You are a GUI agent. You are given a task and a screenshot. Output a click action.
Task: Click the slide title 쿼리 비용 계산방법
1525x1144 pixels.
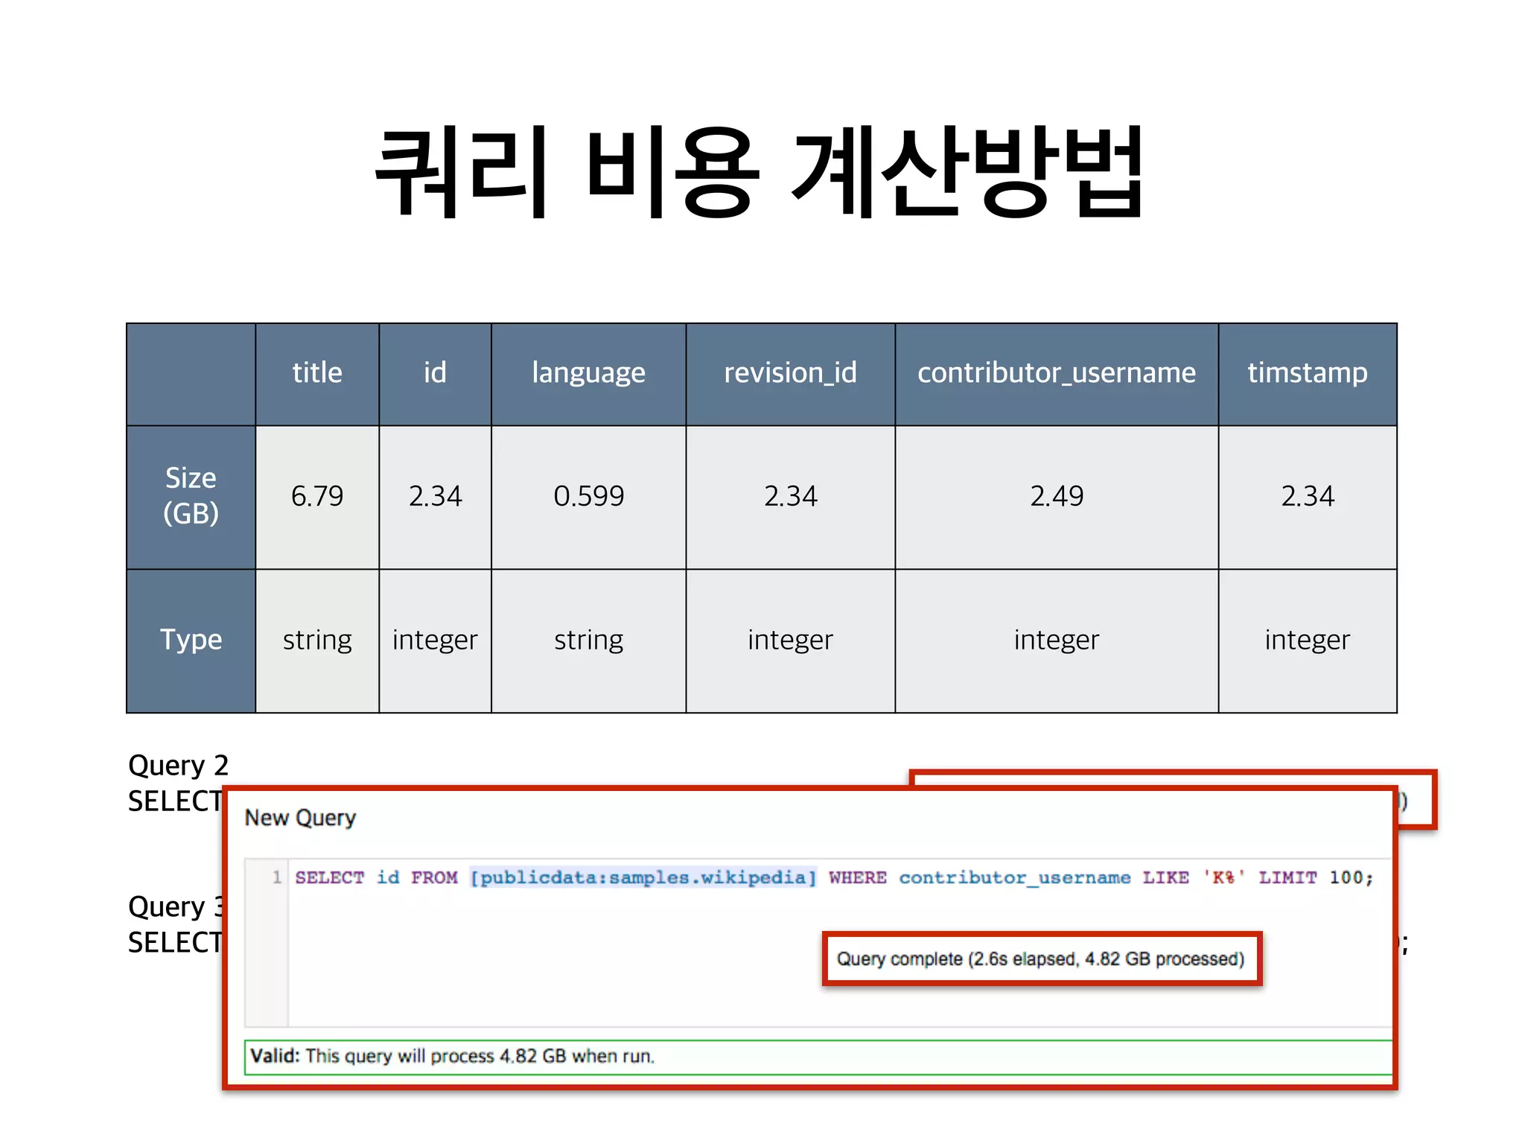pyautogui.click(x=760, y=173)
